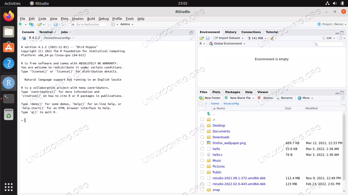
Task: Open the Session menu
Action: [x=77, y=19]
